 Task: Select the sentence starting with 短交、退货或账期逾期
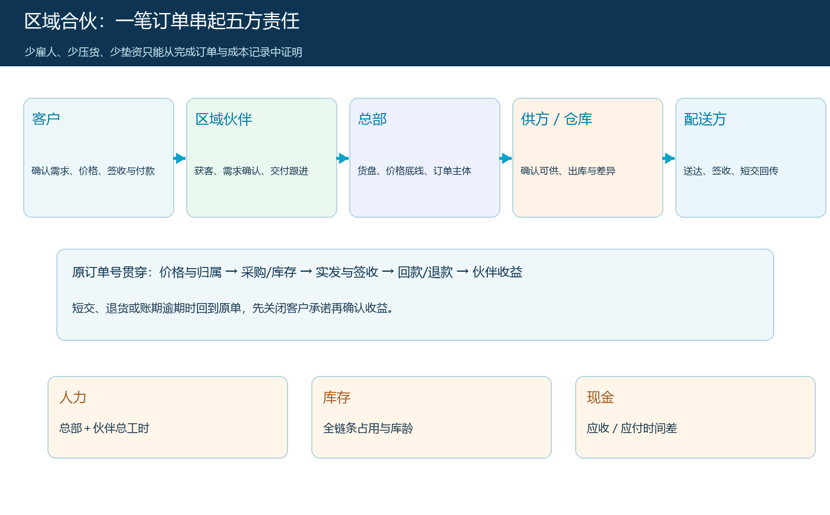233,308
